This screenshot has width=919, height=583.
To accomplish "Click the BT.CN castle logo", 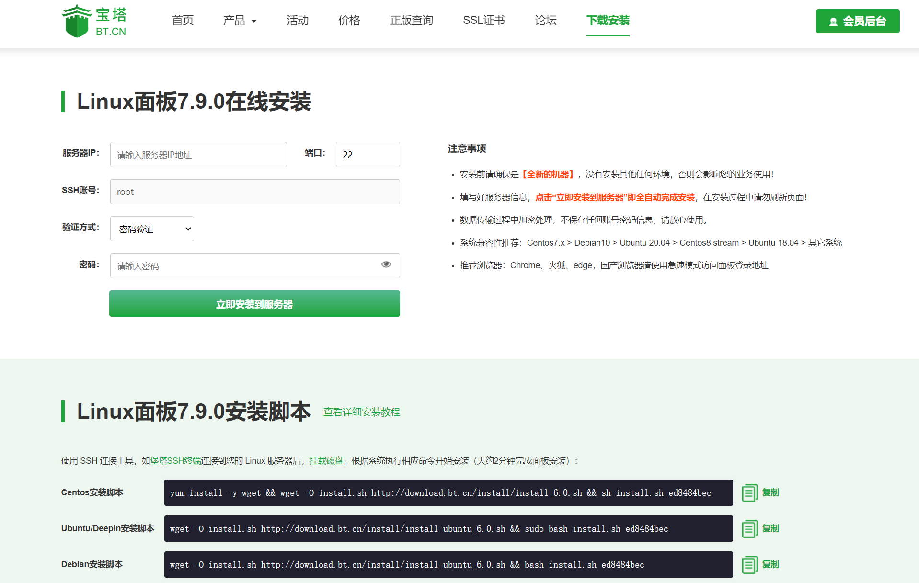I will [94, 21].
